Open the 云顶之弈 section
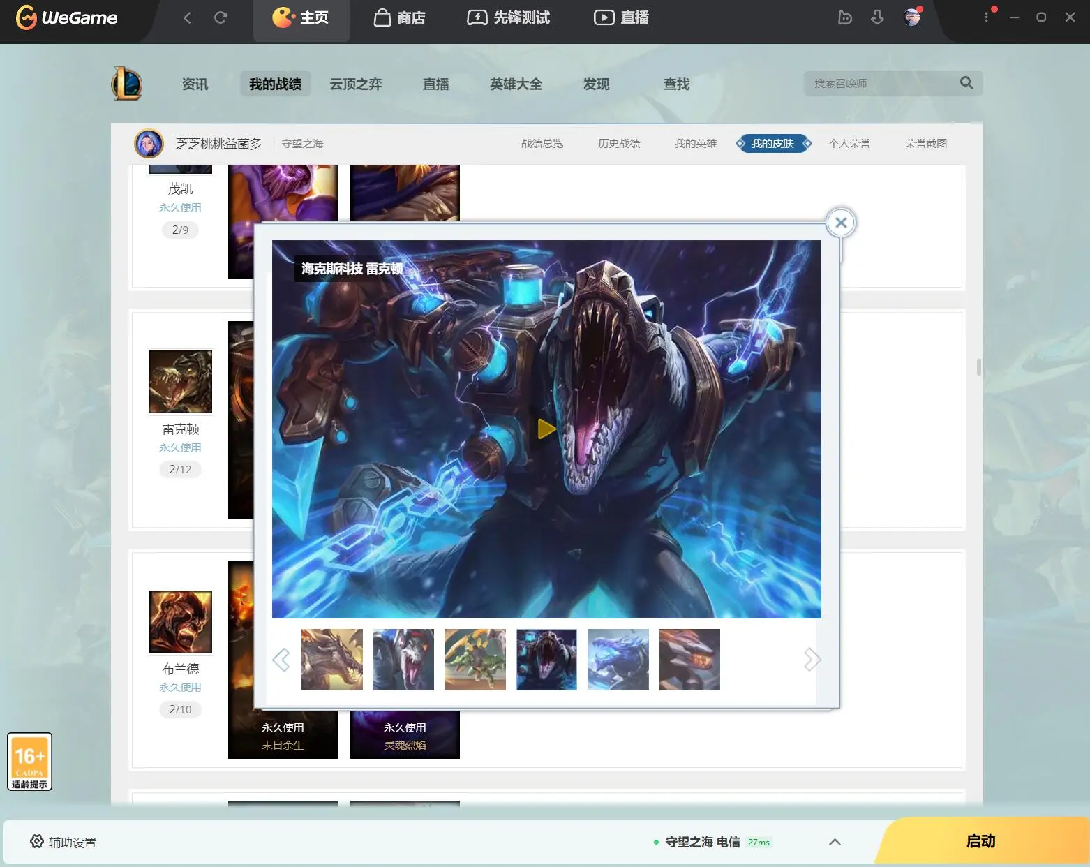Screen dimensions: 1090x867 (356, 84)
